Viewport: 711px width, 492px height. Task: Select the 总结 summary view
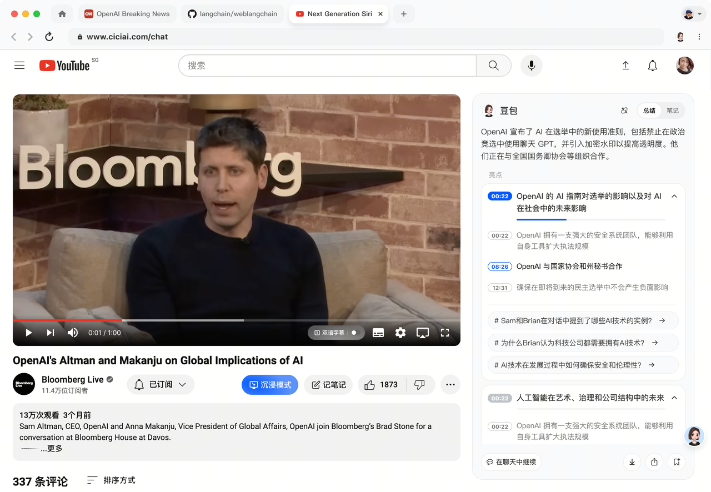[x=649, y=111]
